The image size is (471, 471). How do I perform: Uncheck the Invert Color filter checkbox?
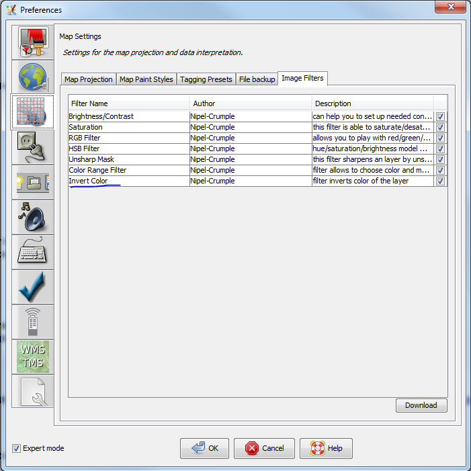[440, 181]
